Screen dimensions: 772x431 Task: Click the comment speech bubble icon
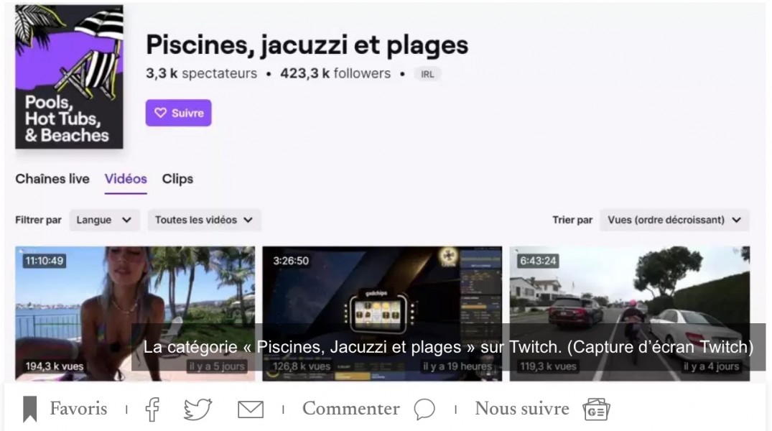coord(424,409)
